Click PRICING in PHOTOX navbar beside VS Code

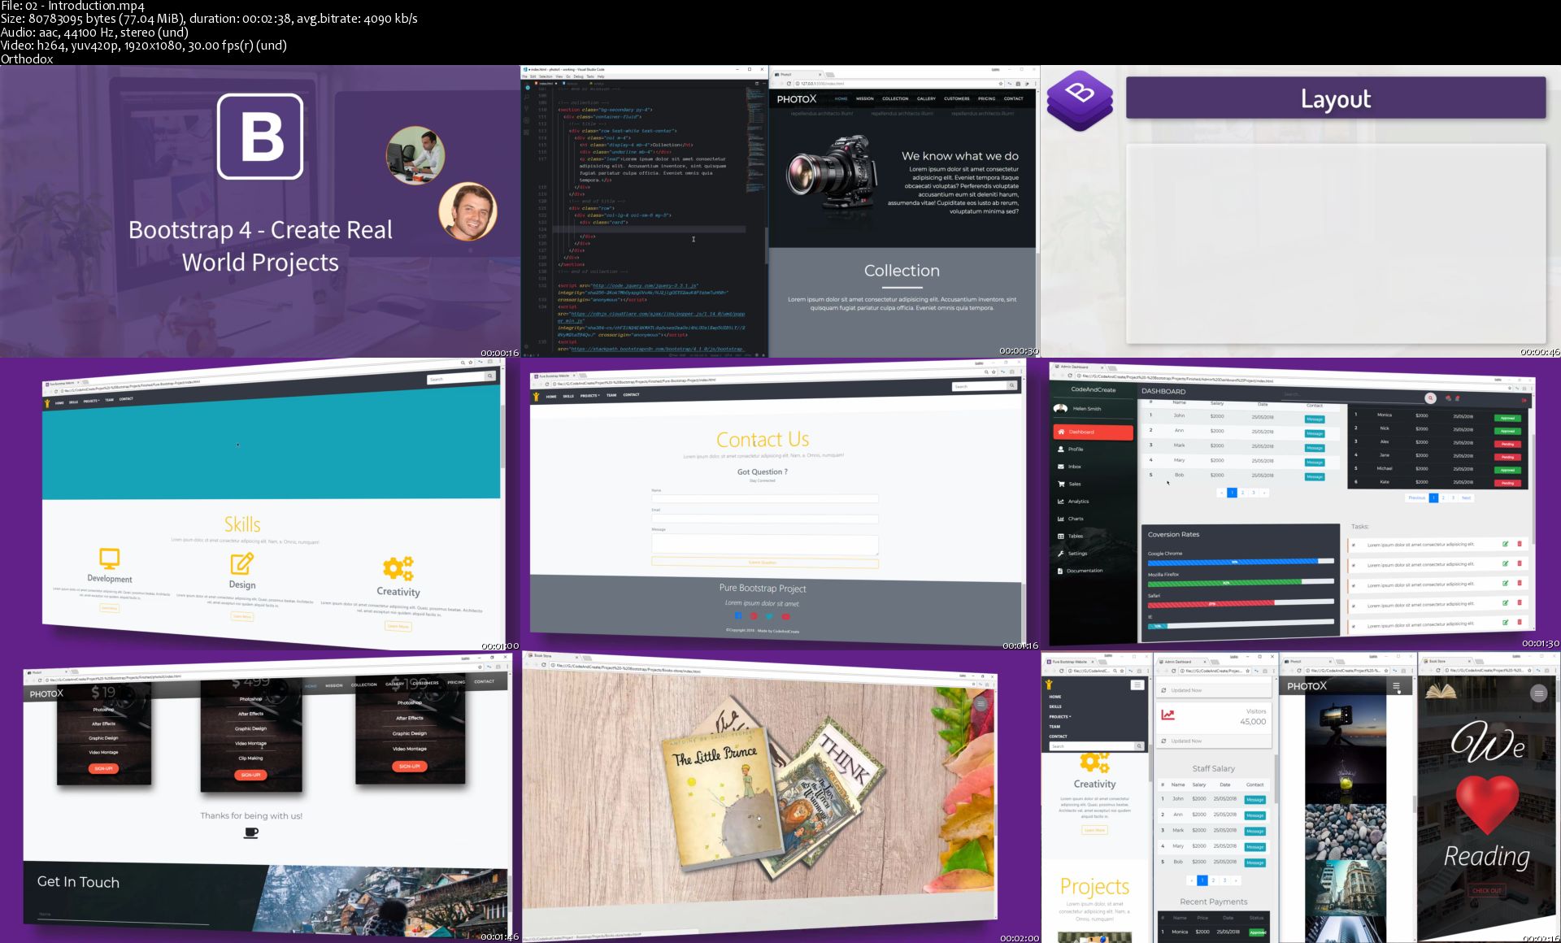point(986,98)
